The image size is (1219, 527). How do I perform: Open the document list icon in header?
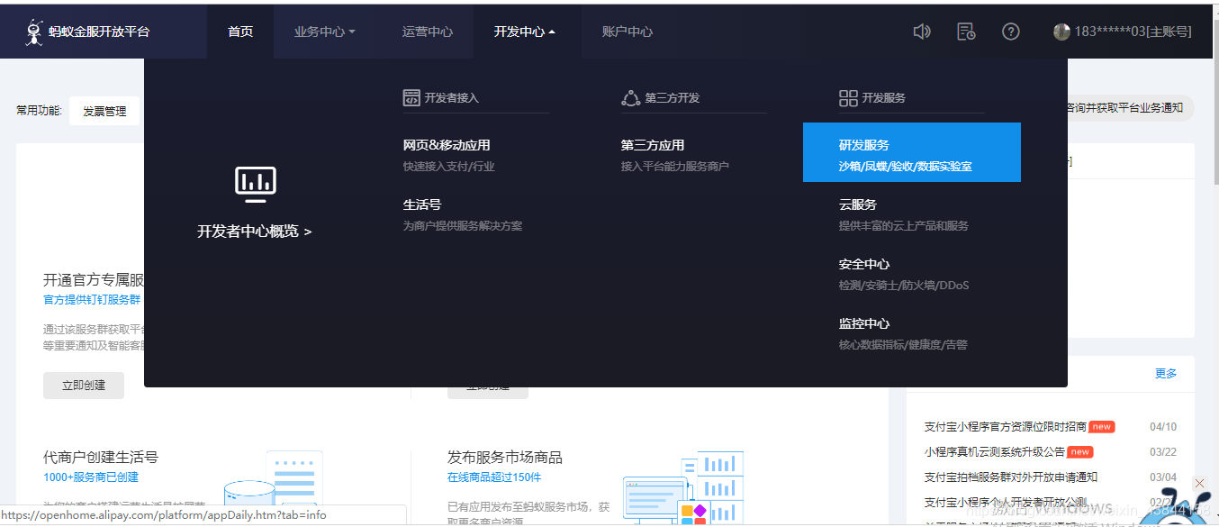click(x=966, y=32)
